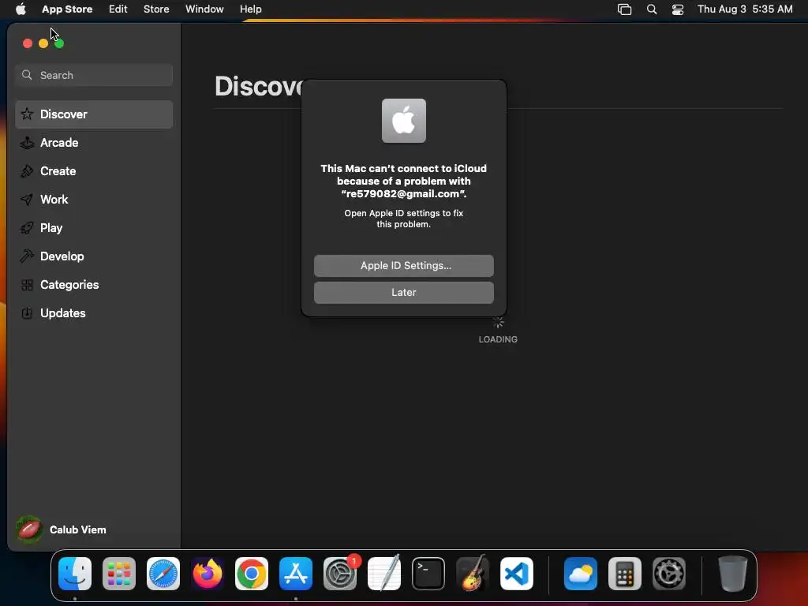808x606 pixels.
Task: Open the Help menu
Action: 250,9
